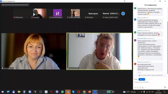
Task: Open screenshot capture tool in chat
Action: tap(138, 88)
